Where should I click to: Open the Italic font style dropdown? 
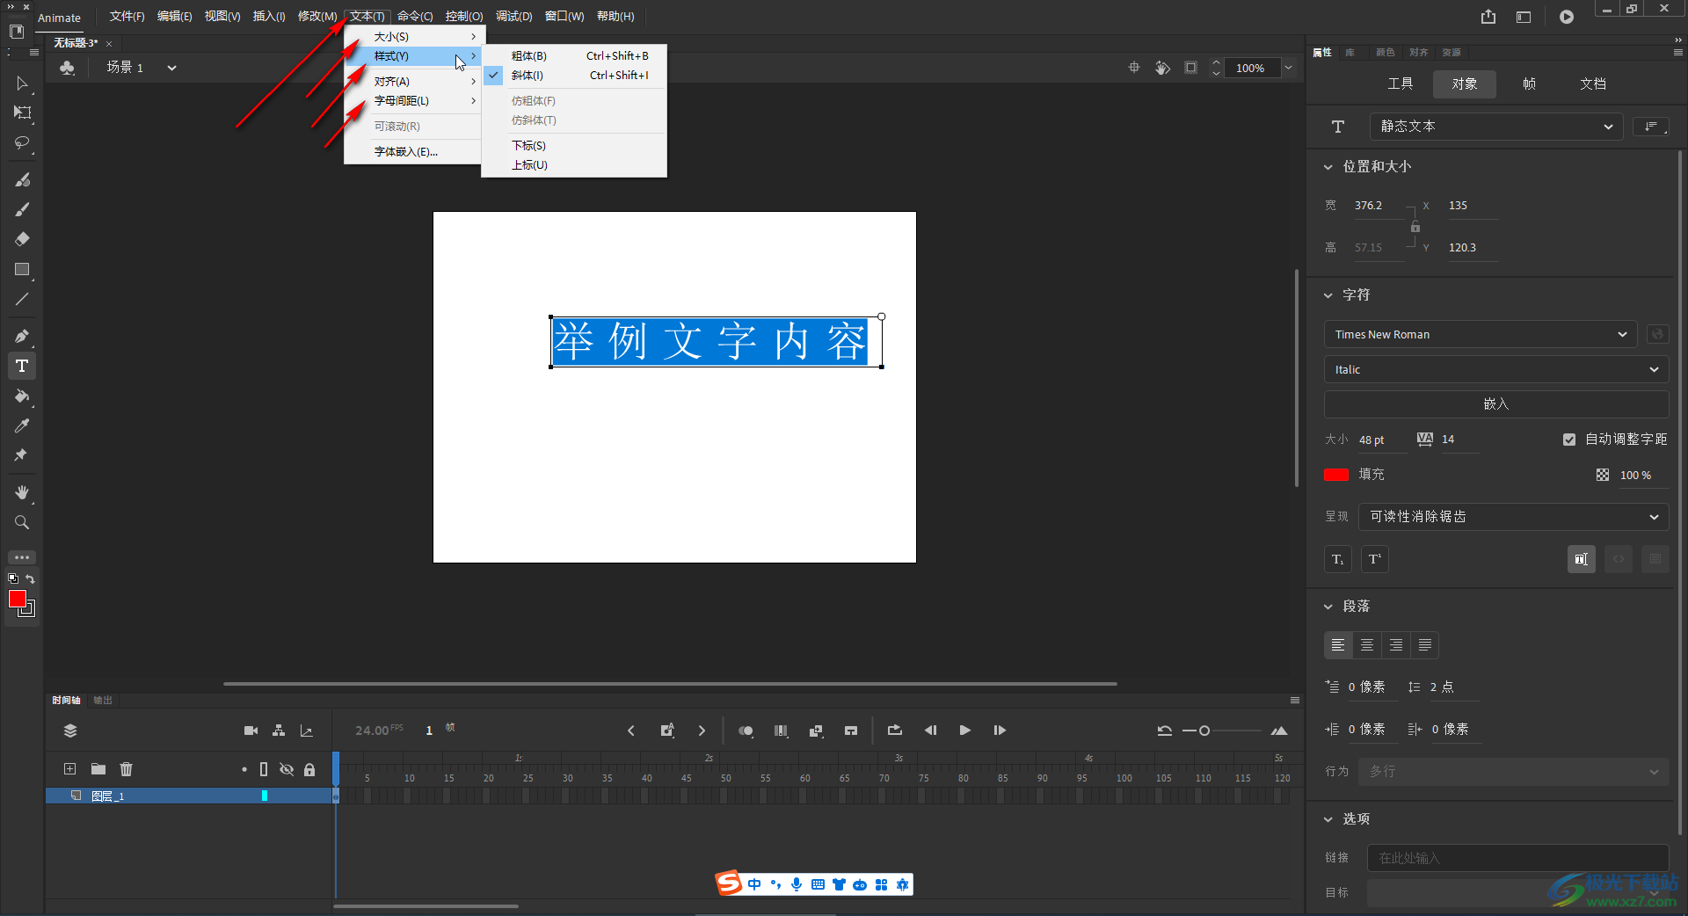tap(1496, 369)
